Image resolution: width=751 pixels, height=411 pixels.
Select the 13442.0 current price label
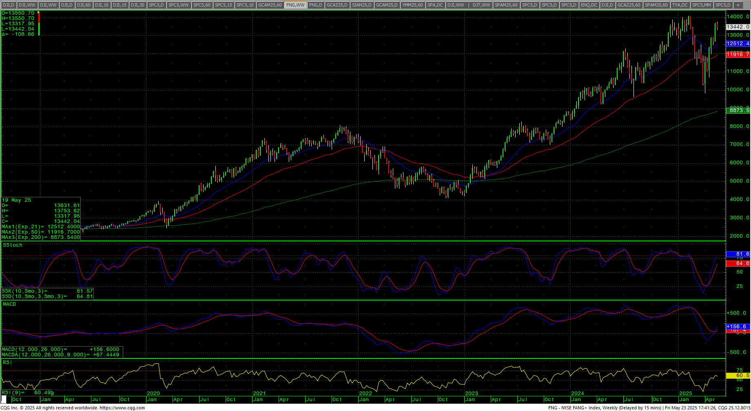click(x=738, y=27)
